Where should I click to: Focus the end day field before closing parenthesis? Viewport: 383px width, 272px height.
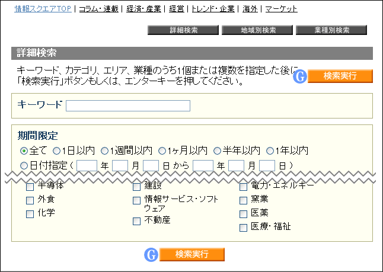point(267,166)
